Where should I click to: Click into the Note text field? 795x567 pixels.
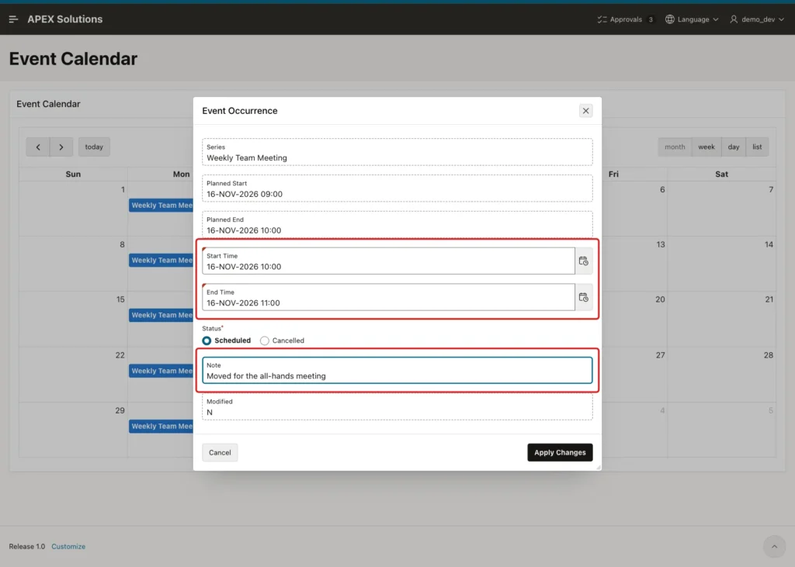click(x=397, y=371)
